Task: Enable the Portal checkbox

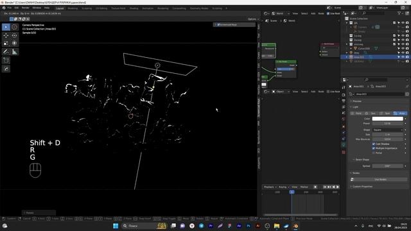Action: tap(374, 153)
